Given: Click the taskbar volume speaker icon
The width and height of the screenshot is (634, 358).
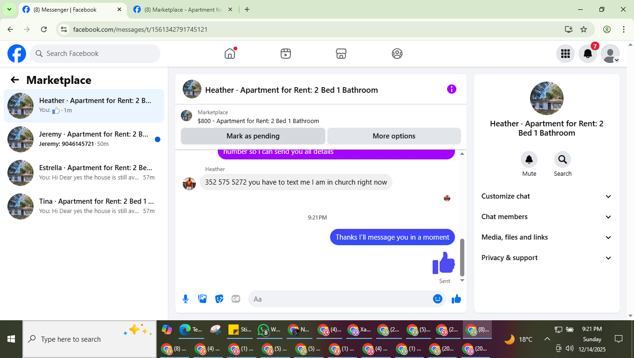Looking at the screenshot, I should pyautogui.click(x=569, y=348).
